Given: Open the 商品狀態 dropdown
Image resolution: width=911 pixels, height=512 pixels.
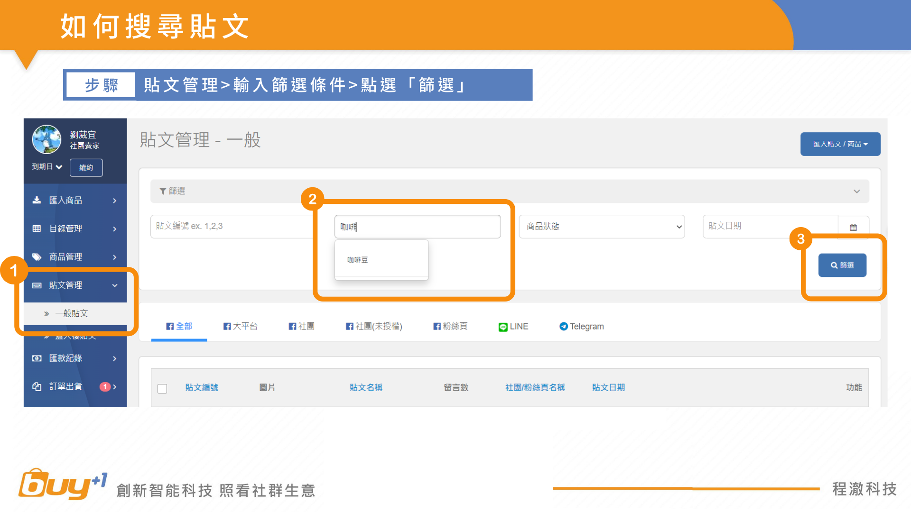Looking at the screenshot, I should click(x=601, y=227).
